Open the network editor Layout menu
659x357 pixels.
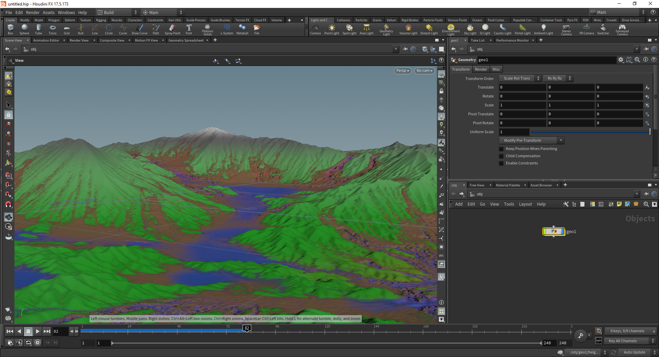525,204
